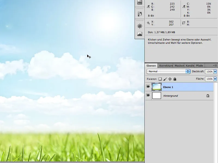The width and height of the screenshot is (218, 163).
Task: Hide the Hintergrund layer
Action: click(148, 95)
